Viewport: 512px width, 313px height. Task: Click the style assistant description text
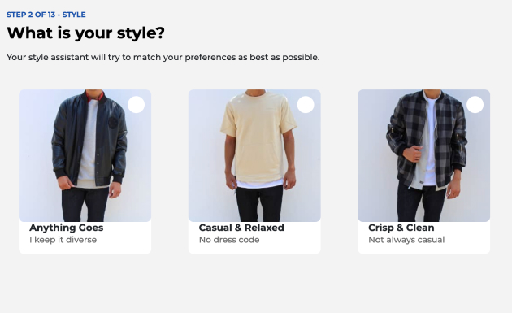pyautogui.click(x=163, y=57)
